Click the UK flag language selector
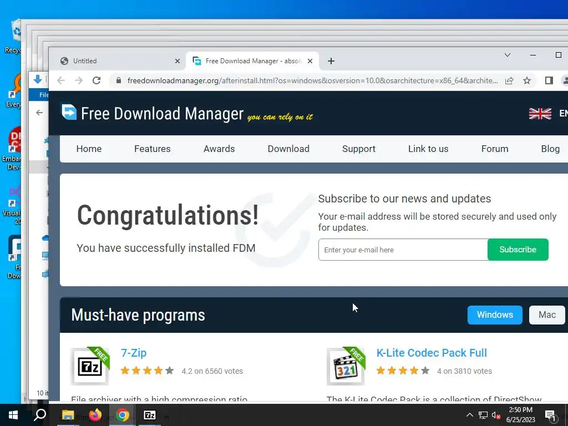 tap(540, 113)
